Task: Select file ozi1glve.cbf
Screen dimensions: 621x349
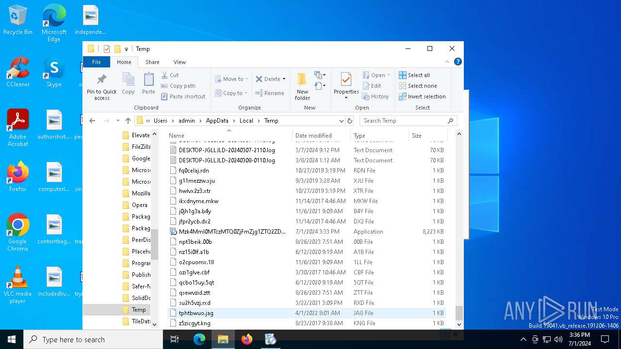Action: (x=306, y=272)
